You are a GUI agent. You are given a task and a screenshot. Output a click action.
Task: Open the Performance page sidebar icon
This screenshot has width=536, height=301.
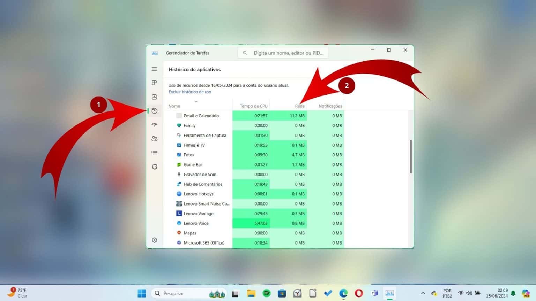click(x=155, y=97)
